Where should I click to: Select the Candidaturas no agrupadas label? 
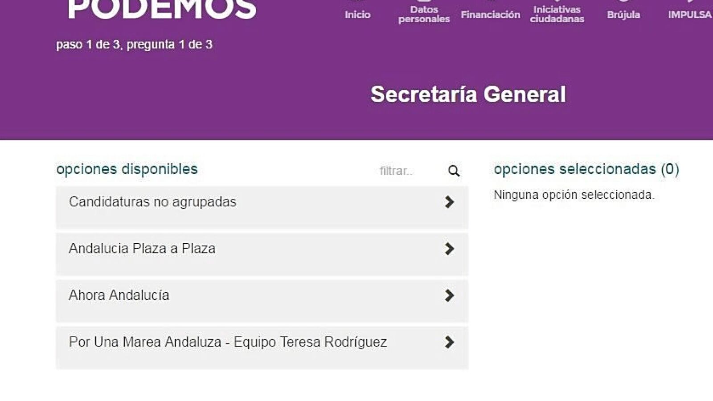(x=152, y=202)
